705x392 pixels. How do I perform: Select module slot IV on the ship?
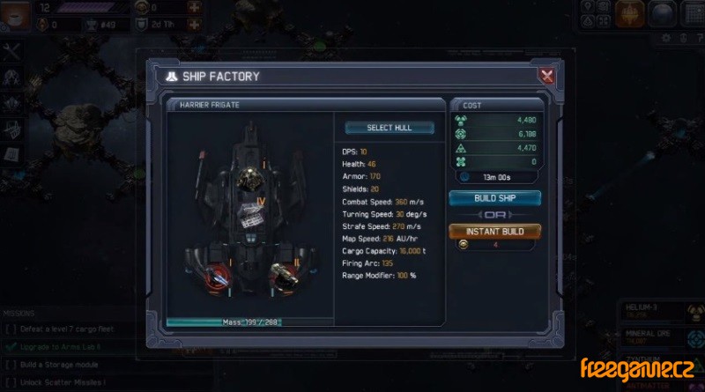[x=251, y=215]
